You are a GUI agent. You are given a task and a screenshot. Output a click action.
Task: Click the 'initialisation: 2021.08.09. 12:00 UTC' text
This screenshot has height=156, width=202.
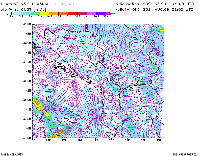pos(154,4)
